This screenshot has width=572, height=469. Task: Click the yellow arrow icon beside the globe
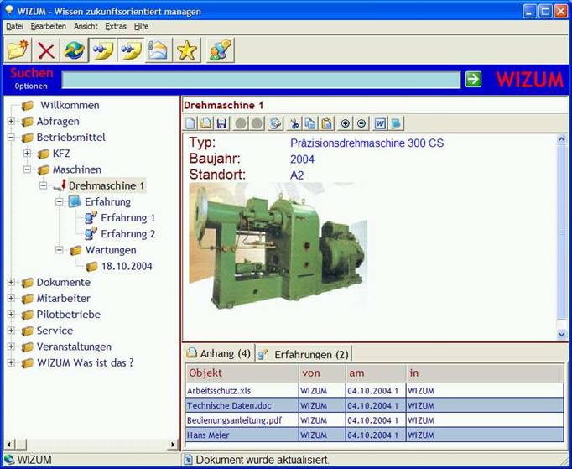click(x=102, y=50)
